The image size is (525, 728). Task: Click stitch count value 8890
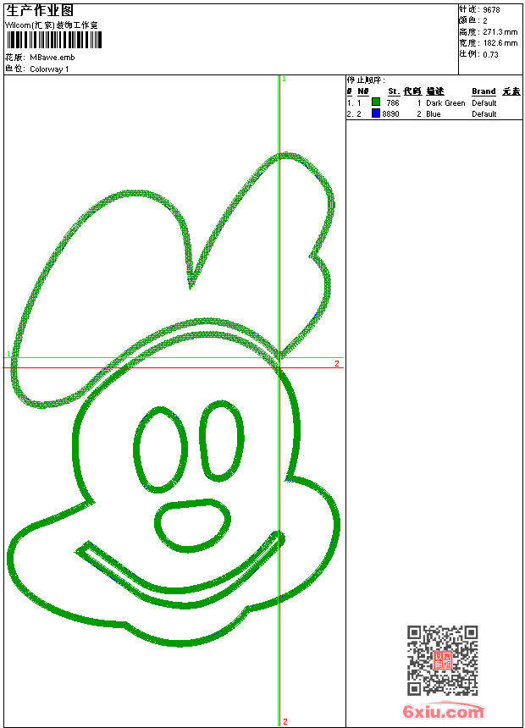(390, 113)
